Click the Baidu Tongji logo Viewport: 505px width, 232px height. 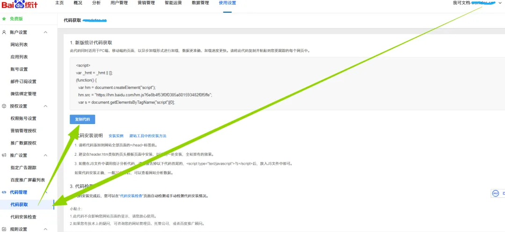point(19,4)
